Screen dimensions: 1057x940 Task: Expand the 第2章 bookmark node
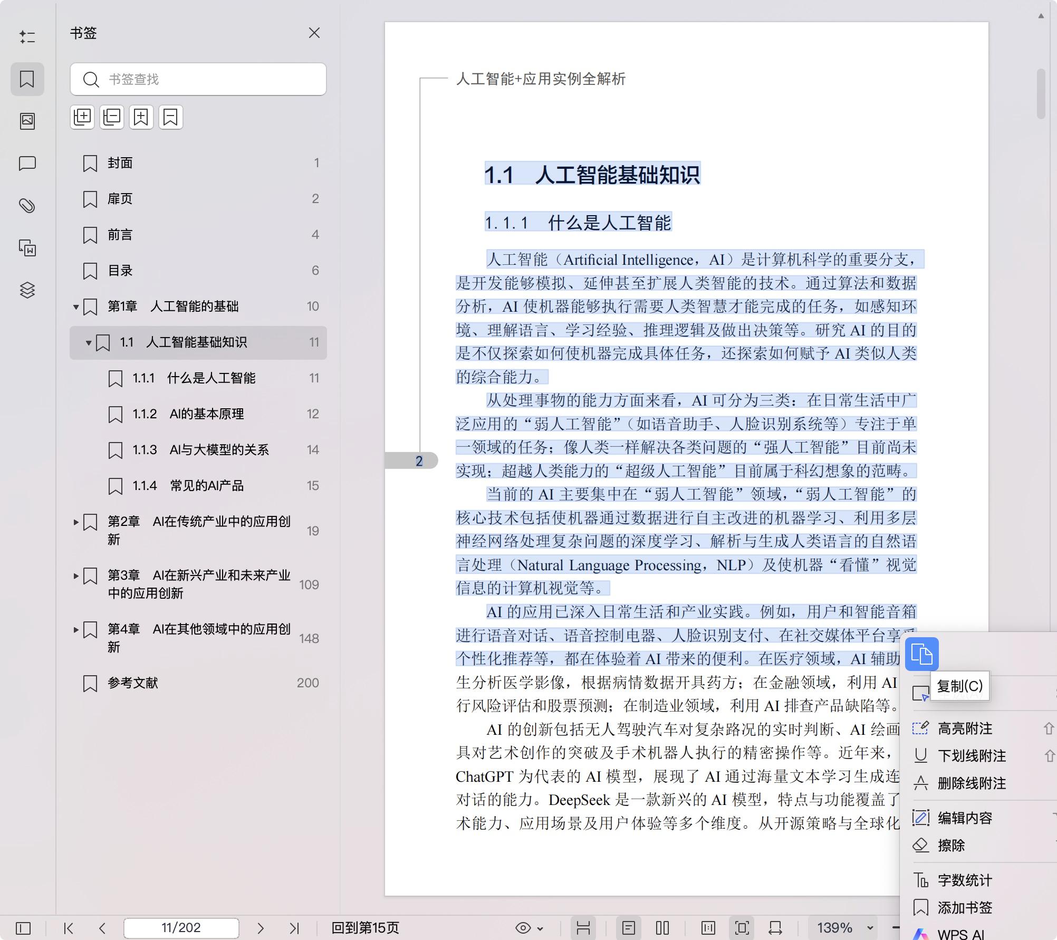click(x=76, y=522)
